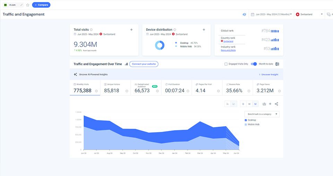Open the graduation cap learning icon
333x176 pixels.
point(244,14)
